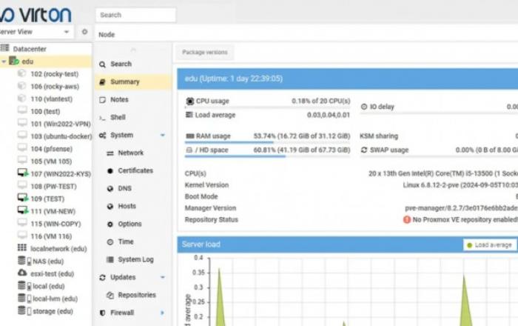Image resolution: width=518 pixels, height=326 pixels.
Task: Select VM icon for 100 (test)
Action: pos(22,110)
